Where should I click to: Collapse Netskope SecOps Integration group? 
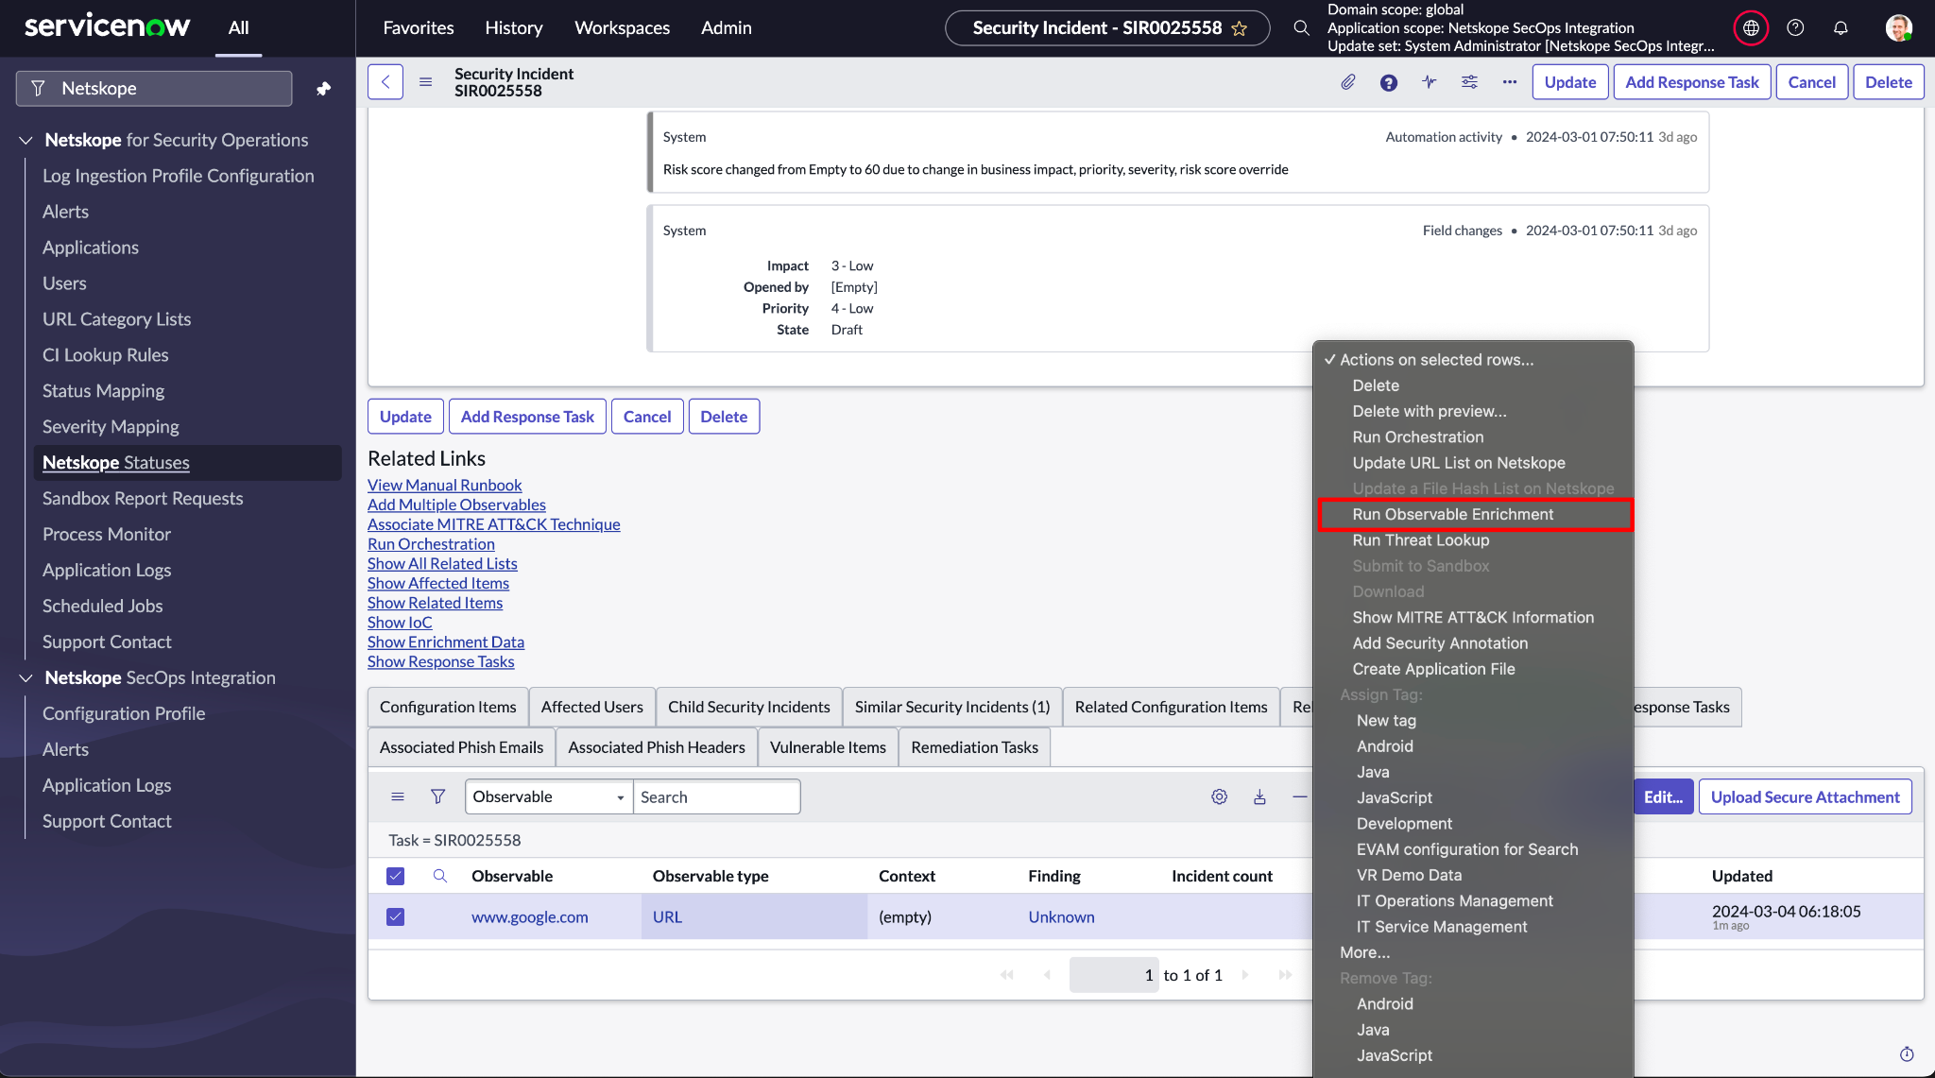(x=26, y=677)
